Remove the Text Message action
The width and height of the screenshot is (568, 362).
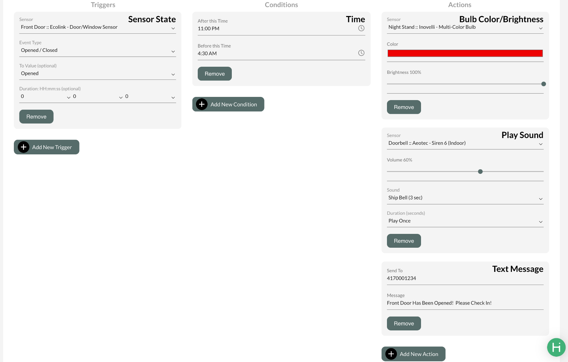[404, 324]
